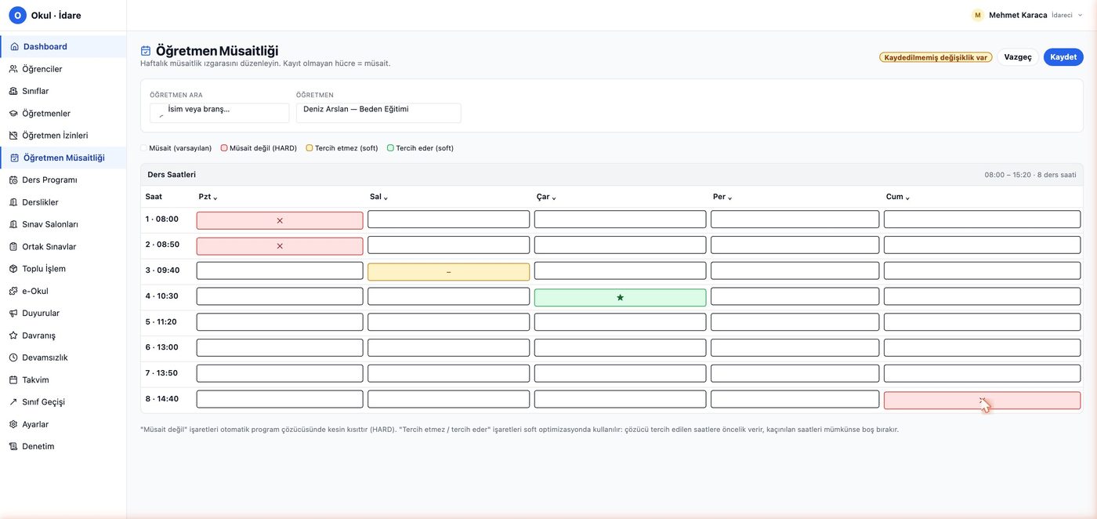Click the Ortak Sınavlar clipboard icon

pos(13,247)
